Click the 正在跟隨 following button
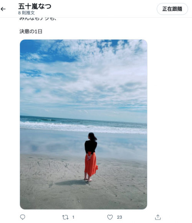Viewport: 192px width, 223px height. [x=172, y=9]
